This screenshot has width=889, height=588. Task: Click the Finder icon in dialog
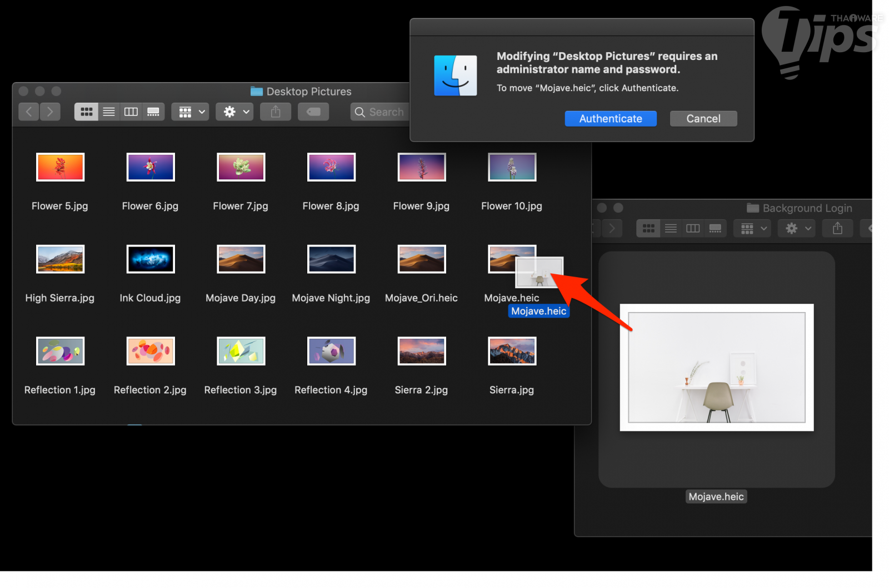(x=456, y=76)
